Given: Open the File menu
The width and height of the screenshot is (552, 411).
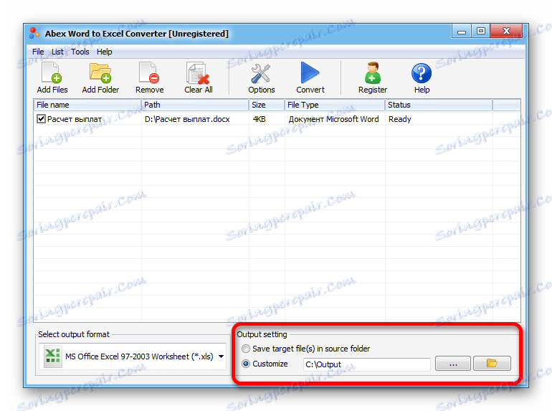Looking at the screenshot, I should [x=38, y=52].
